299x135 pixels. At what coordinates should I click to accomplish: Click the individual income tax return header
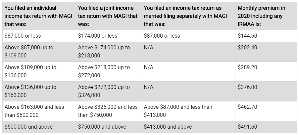[x=39, y=16]
